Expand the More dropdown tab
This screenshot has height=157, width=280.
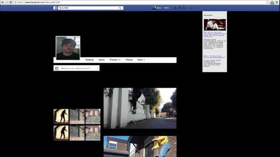pos(141,60)
